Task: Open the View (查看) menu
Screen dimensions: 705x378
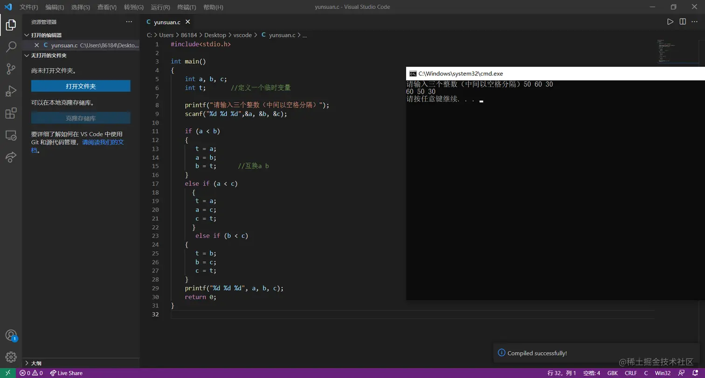Action: [107, 7]
